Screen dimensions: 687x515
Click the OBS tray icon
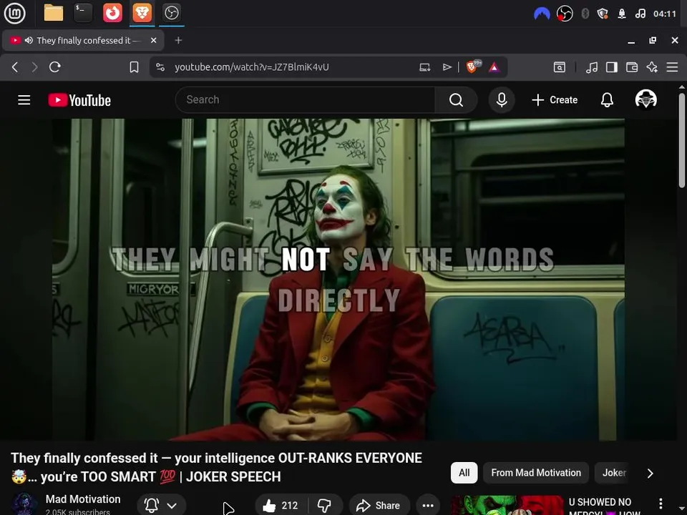[x=565, y=14]
